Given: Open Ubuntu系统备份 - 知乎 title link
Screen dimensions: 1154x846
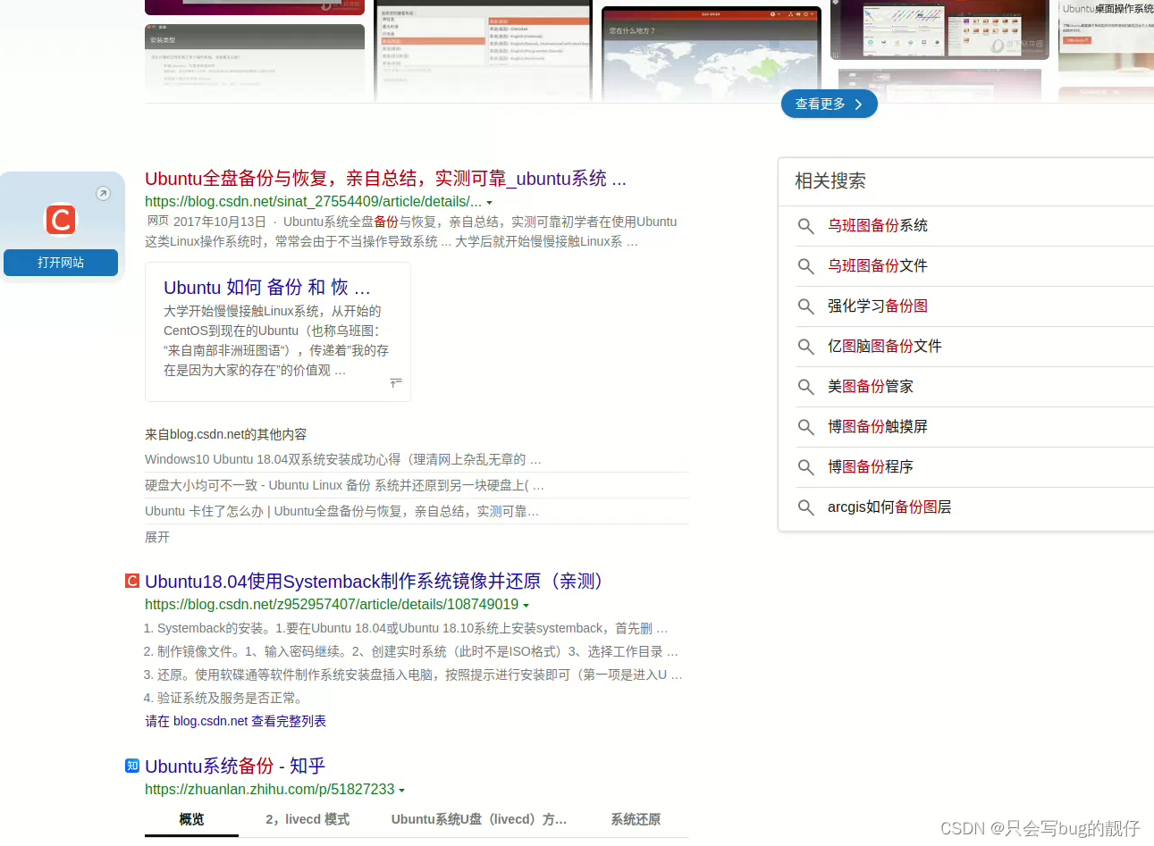Looking at the screenshot, I should tap(235, 766).
